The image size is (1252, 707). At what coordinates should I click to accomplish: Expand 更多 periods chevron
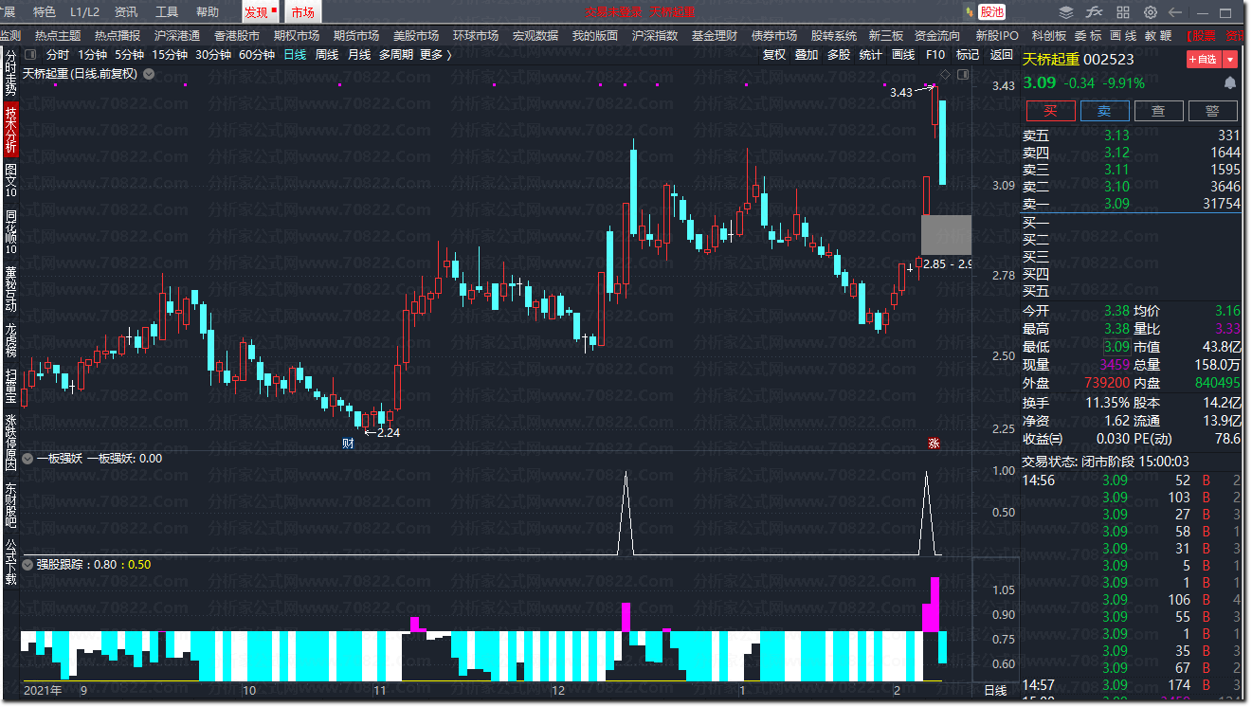448,55
